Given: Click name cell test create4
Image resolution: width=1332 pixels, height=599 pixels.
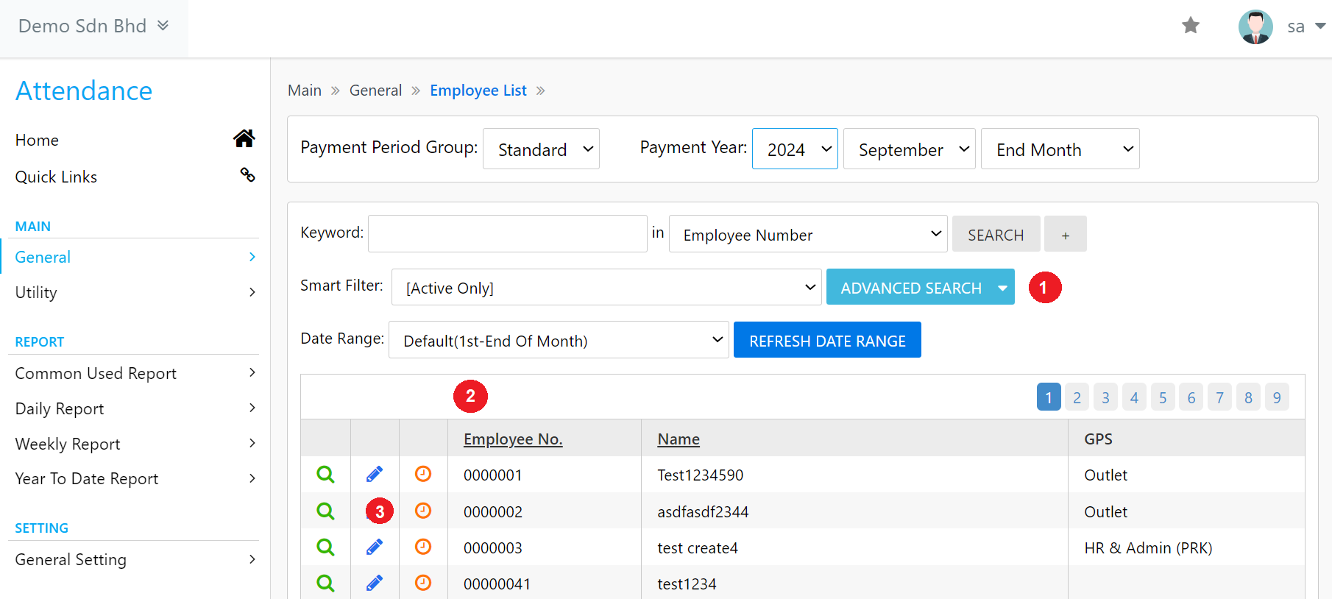Looking at the screenshot, I should click(x=698, y=547).
